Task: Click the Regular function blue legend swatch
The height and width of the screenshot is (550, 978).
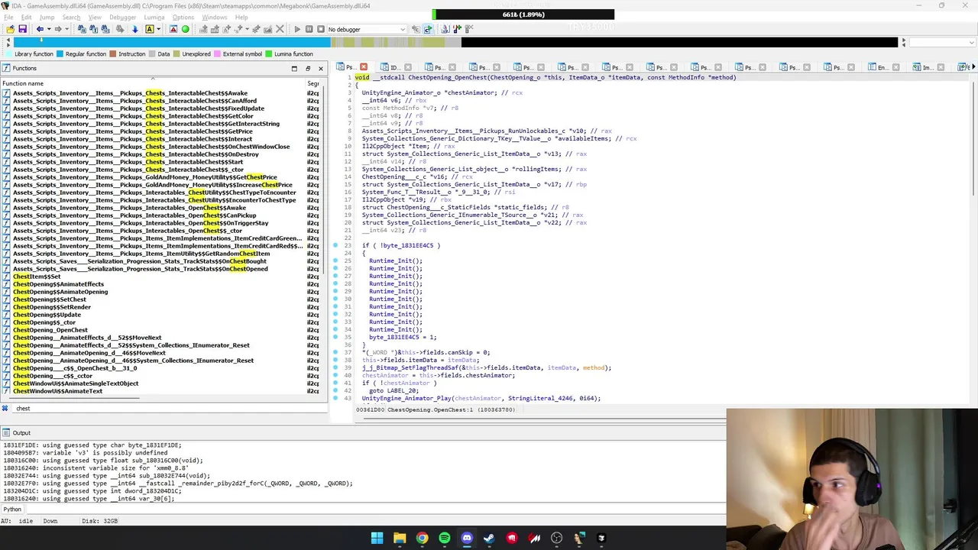Action: pyautogui.click(x=60, y=54)
